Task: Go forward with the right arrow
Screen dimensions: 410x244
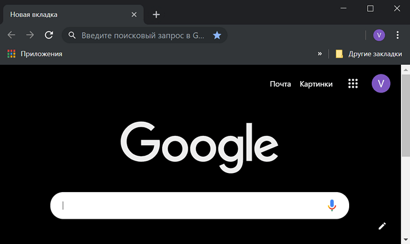Action: (x=30, y=35)
